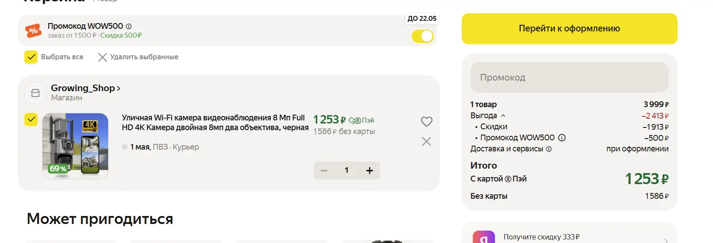Open info icon next to Промокод WOW500 banner
The width and height of the screenshot is (713, 243).
coord(129,27)
